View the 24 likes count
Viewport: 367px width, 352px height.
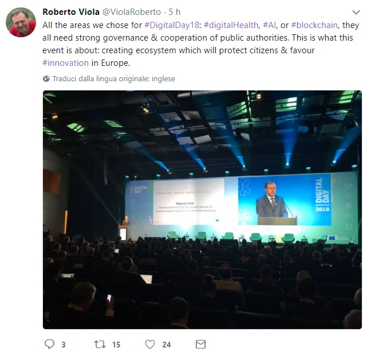[x=167, y=345]
